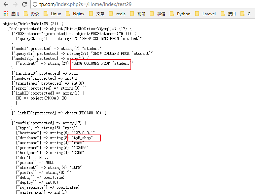
Task: Click the browser back arrow
Action: pos(6,5)
